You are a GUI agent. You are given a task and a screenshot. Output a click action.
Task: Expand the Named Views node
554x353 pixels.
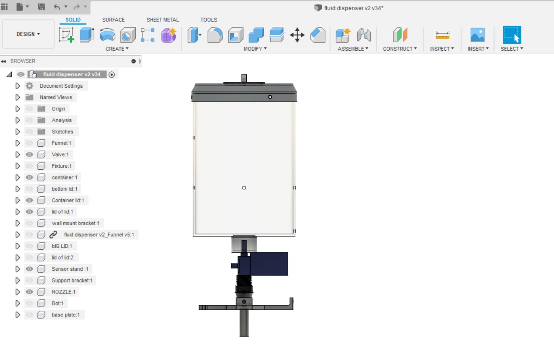tap(18, 97)
